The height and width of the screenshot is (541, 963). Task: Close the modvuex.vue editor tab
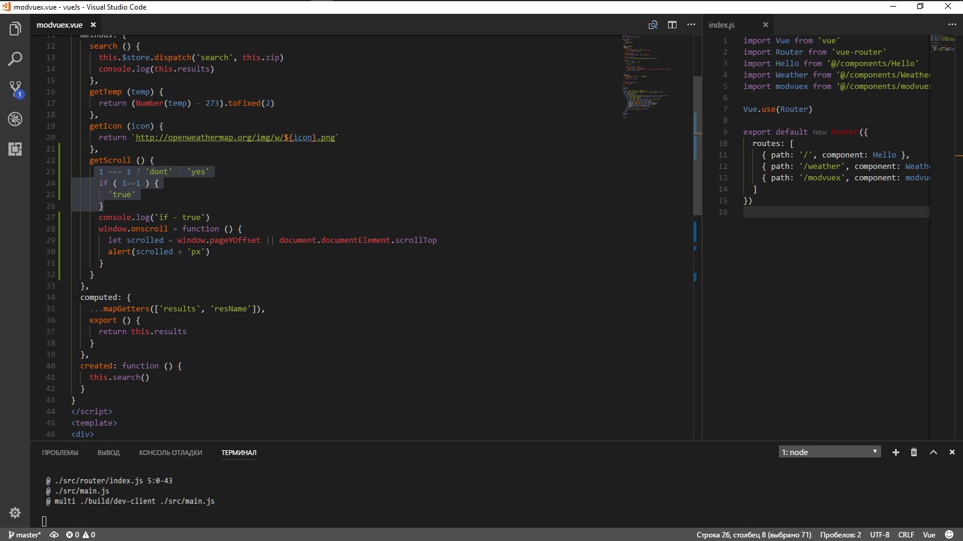(93, 25)
